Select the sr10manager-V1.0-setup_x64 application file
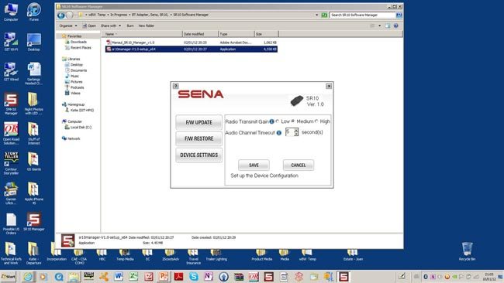 [192, 49]
